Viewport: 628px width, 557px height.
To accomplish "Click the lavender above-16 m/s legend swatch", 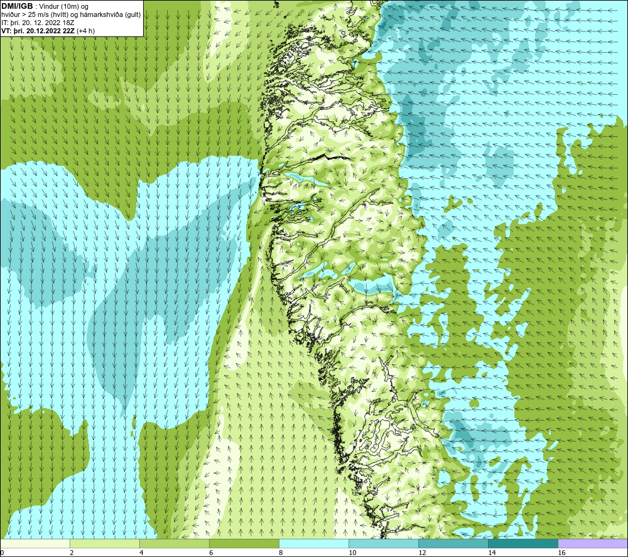I will 593,543.
